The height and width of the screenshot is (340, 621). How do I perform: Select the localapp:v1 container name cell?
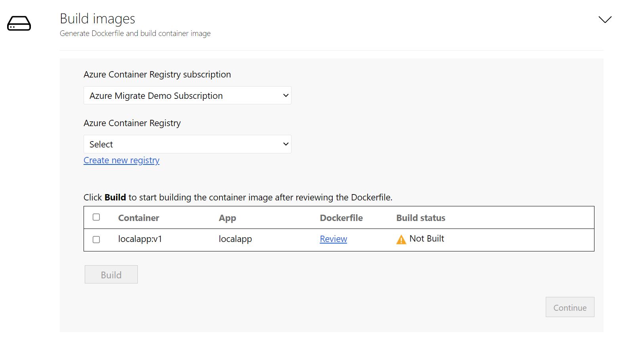tap(140, 239)
